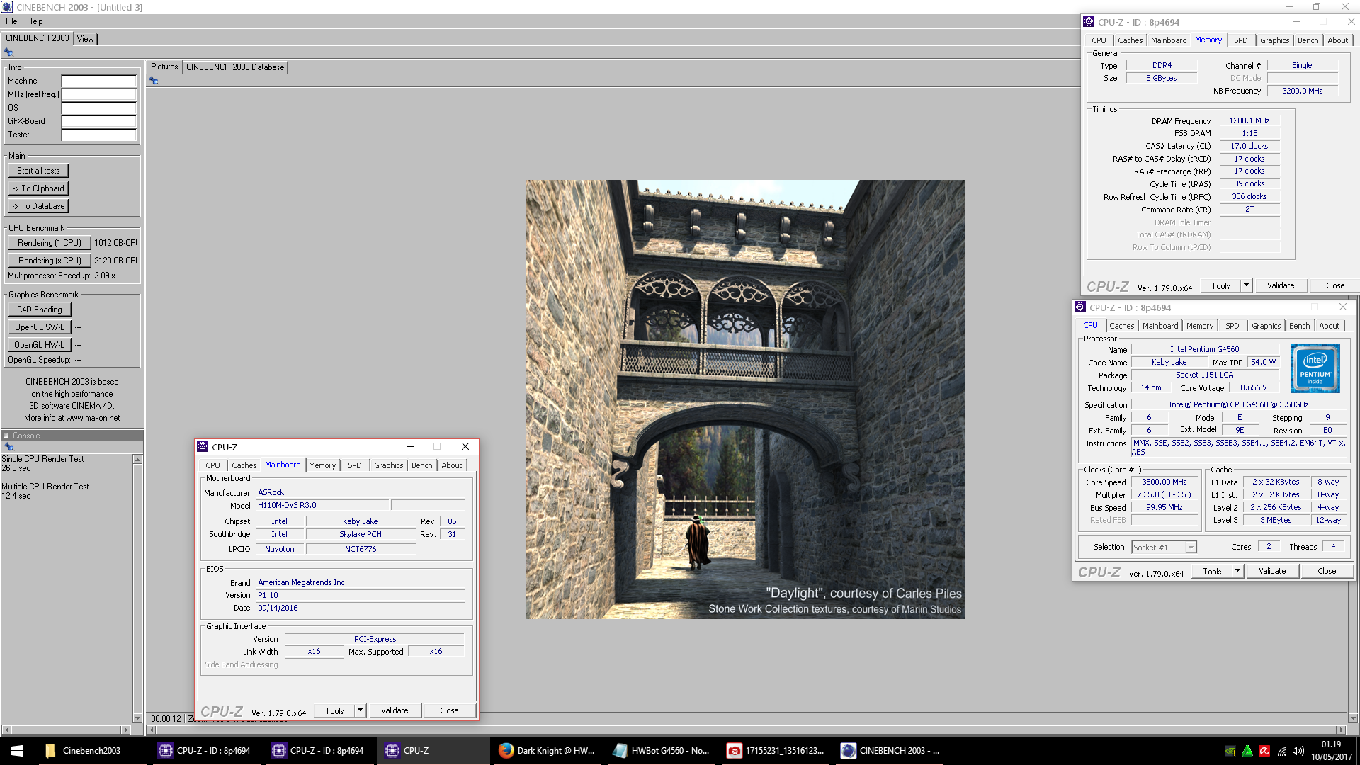The width and height of the screenshot is (1360, 765).
Task: Open Tools dropdown arrow in CPU tab CPU-Z window
Action: 1237,570
